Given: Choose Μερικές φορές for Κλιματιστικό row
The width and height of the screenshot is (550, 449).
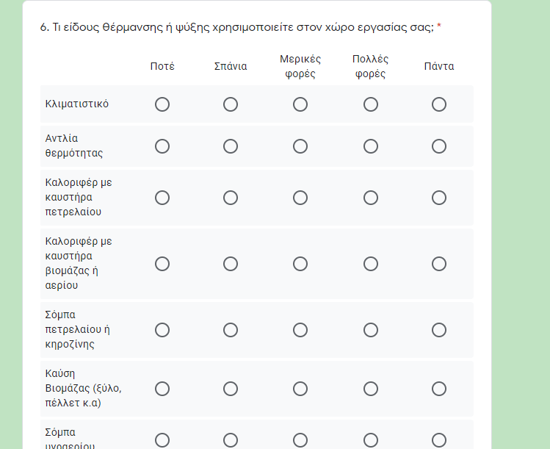Looking at the screenshot, I should click(x=300, y=104).
